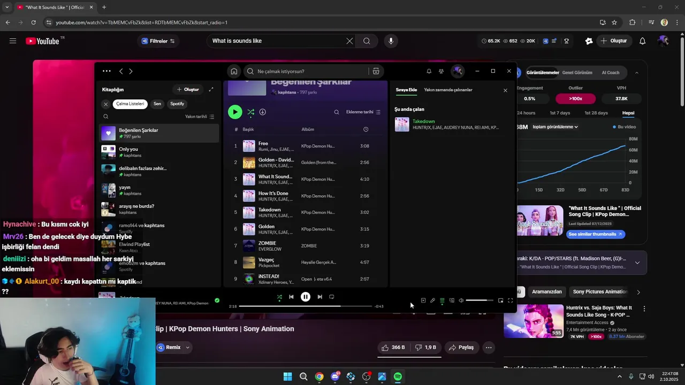Image resolution: width=685 pixels, height=385 pixels.
Task: Mute Spotify volume with the speaker icon
Action: pyautogui.click(x=461, y=301)
